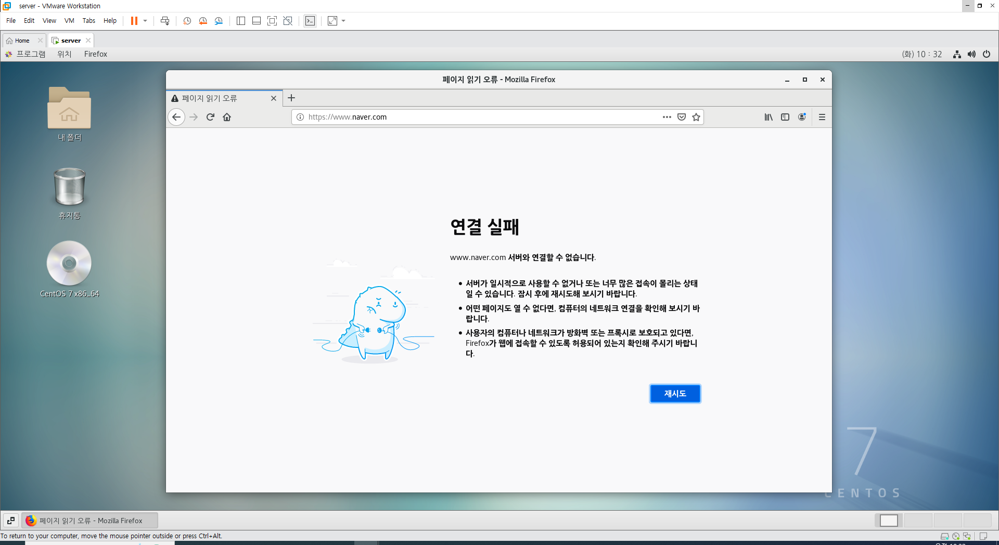Click the console view icon

(x=310, y=21)
